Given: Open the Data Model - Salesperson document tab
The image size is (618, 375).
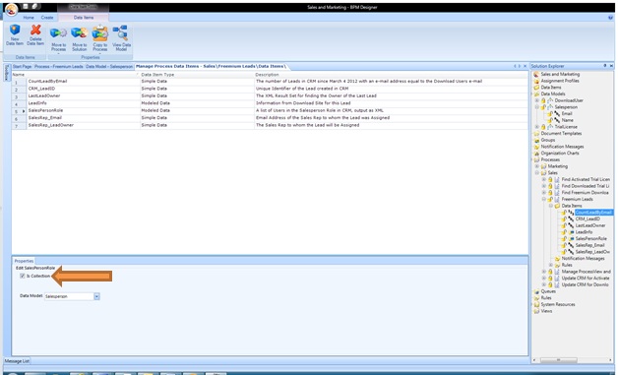Looking at the screenshot, I should [x=109, y=66].
